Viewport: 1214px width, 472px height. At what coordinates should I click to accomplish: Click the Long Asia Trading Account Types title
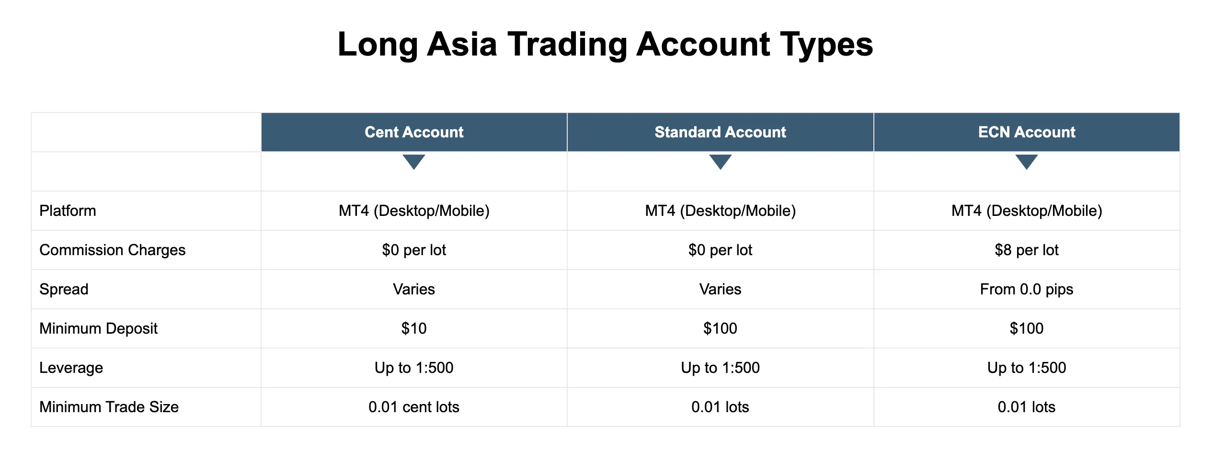point(606,45)
